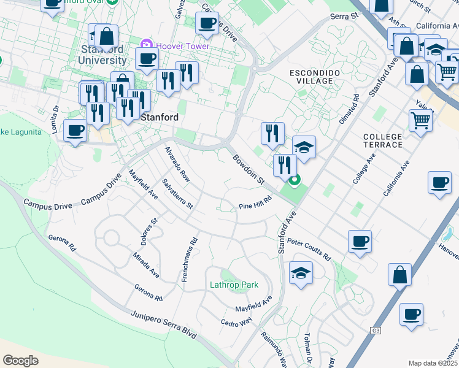Click the Alvarado Row street label
Screen dimensions: 459x368
click(x=177, y=164)
